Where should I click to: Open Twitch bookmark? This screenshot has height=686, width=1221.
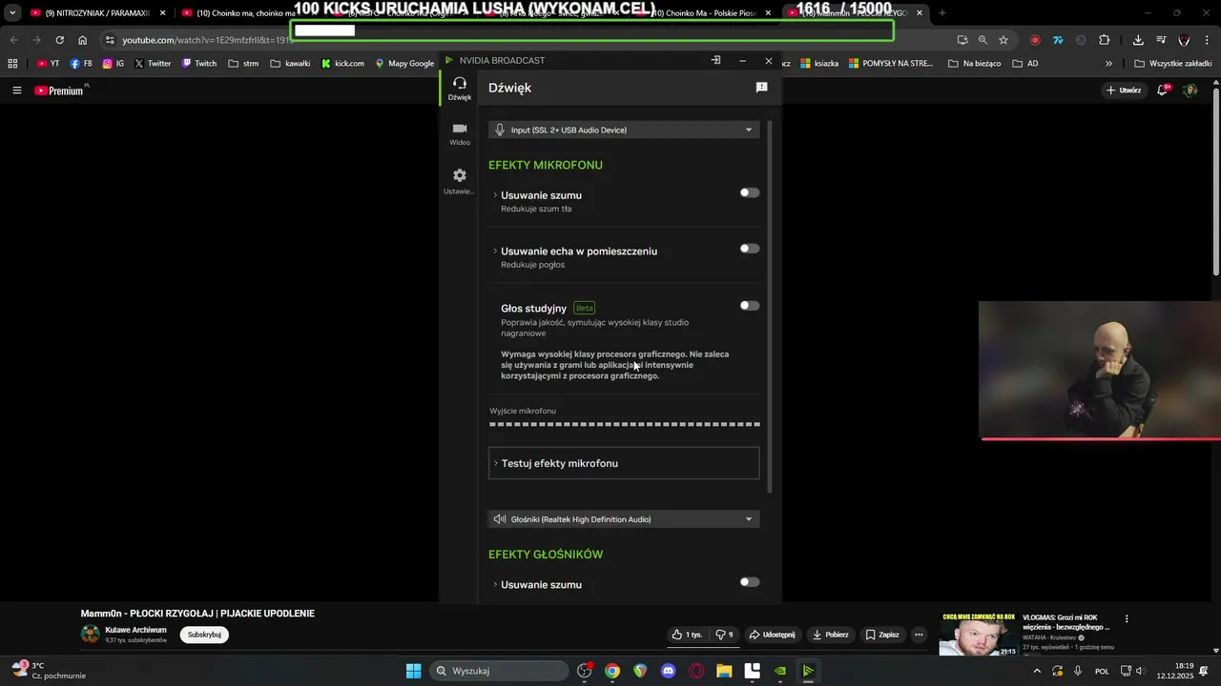tap(198, 64)
